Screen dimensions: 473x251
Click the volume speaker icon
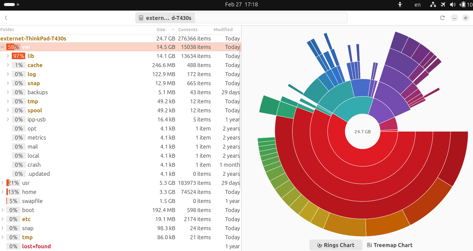453,5
